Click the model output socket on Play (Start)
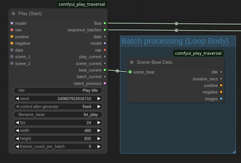241x163 pixels. click(105, 43)
